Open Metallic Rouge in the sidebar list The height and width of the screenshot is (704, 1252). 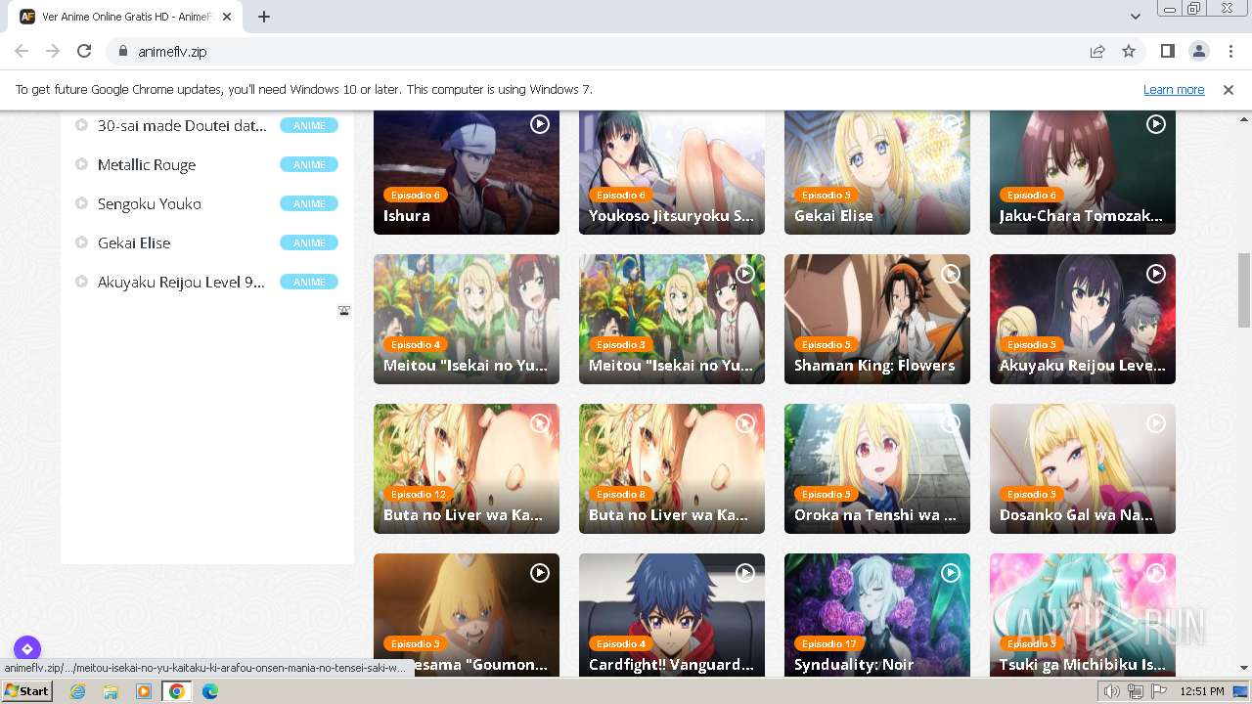[x=147, y=164]
